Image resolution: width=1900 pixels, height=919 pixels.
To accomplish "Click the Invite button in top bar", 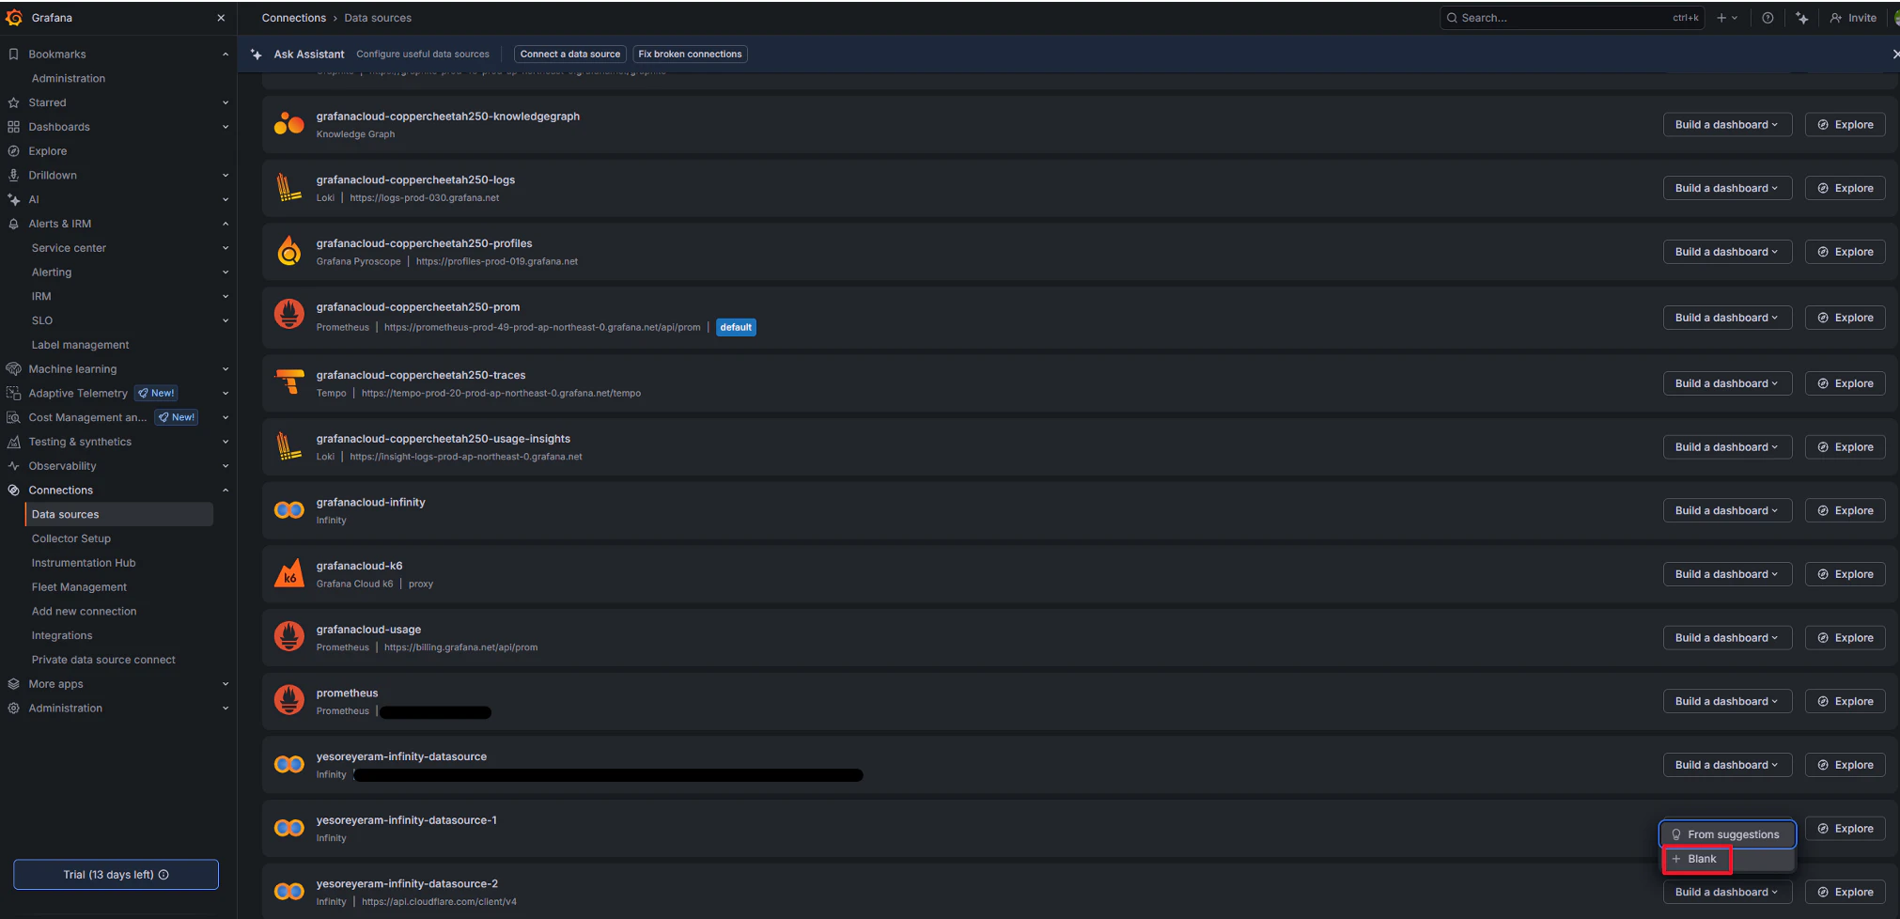I will 1853,18.
